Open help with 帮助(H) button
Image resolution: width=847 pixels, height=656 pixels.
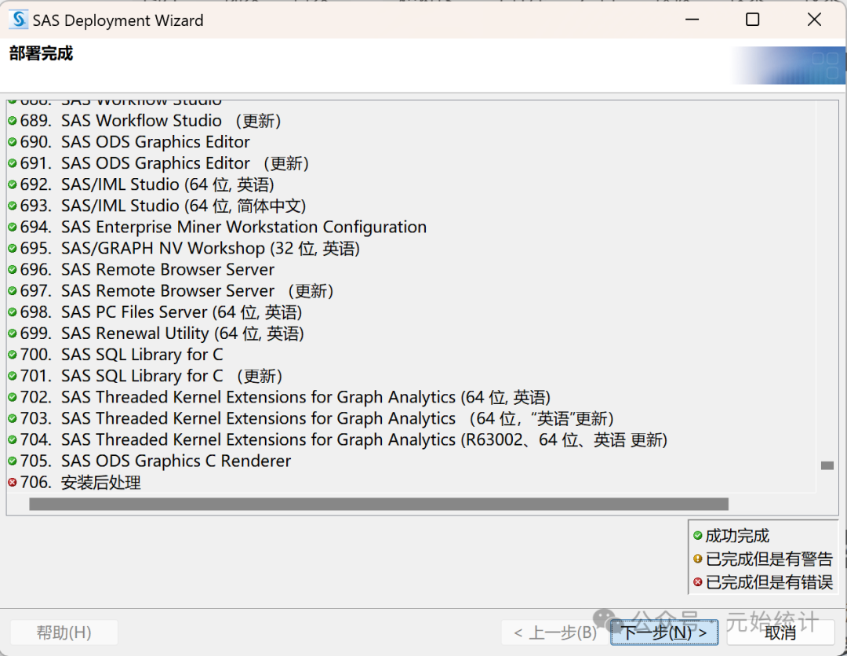[64, 632]
